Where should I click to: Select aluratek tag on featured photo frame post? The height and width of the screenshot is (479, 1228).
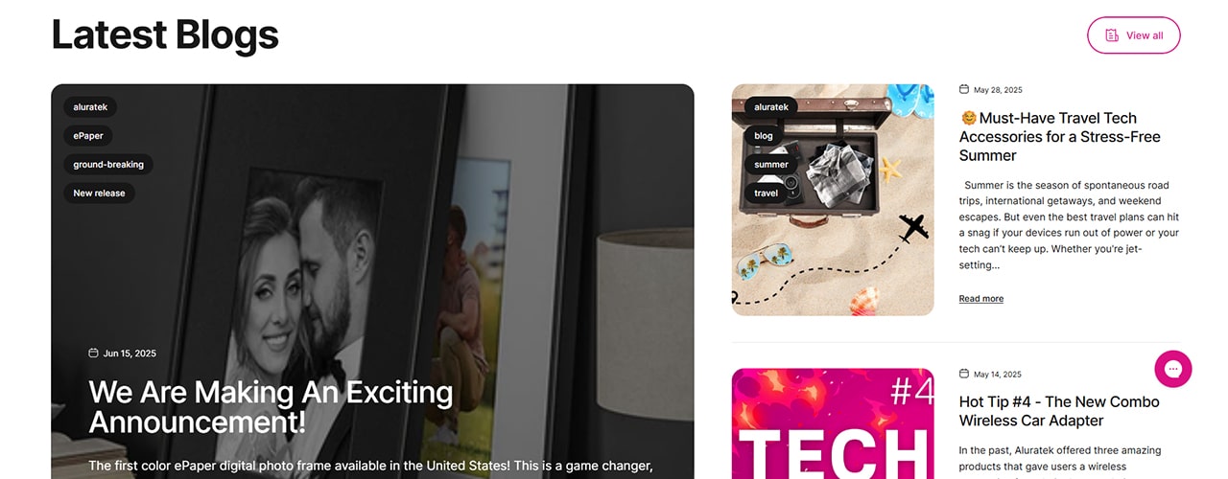click(x=90, y=107)
